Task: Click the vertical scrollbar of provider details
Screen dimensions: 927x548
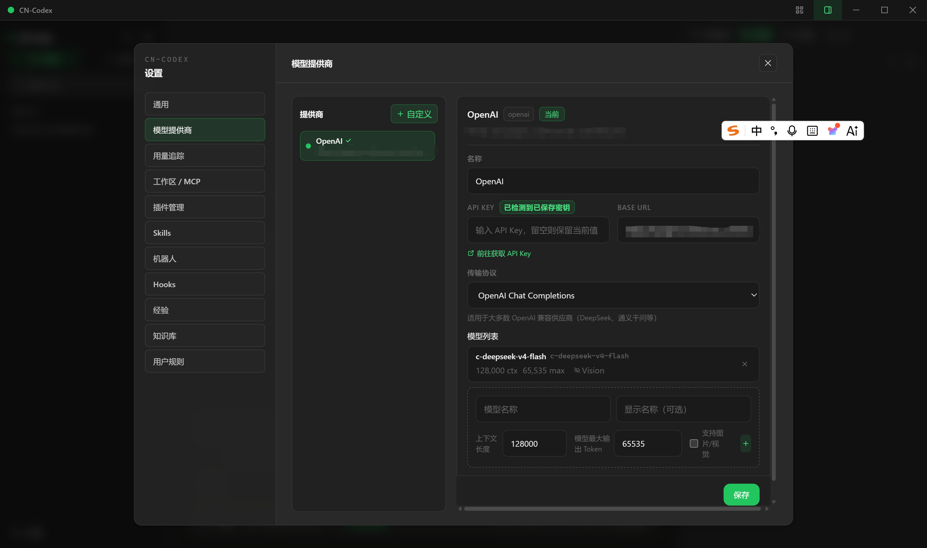Action: tap(774, 292)
